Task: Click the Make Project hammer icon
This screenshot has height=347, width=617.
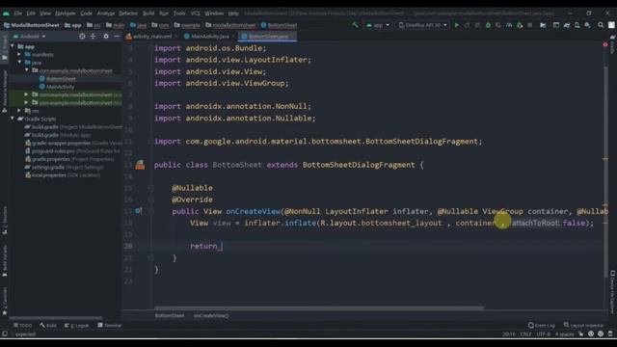Action: point(356,25)
